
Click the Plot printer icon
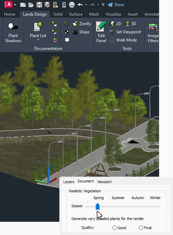[72, 5]
